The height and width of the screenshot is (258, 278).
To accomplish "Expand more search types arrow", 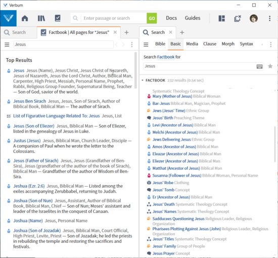I will 262,45.
